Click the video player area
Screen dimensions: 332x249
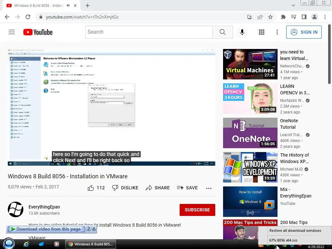click(x=112, y=107)
